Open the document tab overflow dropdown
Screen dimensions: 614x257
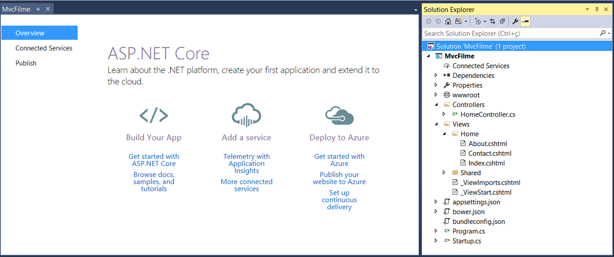[416, 10]
